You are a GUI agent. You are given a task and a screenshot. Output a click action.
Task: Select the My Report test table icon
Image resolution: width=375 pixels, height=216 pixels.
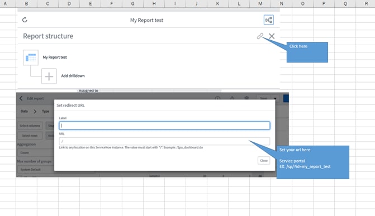click(x=31, y=57)
